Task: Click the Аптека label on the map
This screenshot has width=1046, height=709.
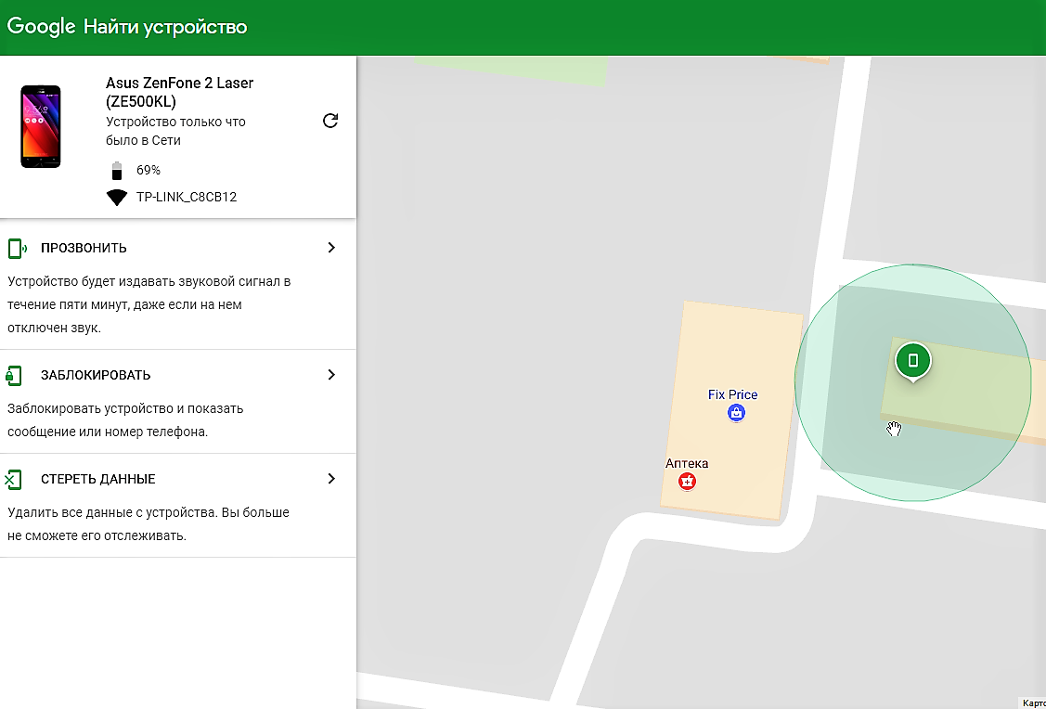Action: click(x=687, y=463)
